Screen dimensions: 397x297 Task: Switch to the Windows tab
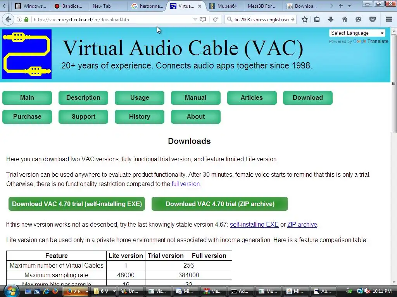point(31,6)
